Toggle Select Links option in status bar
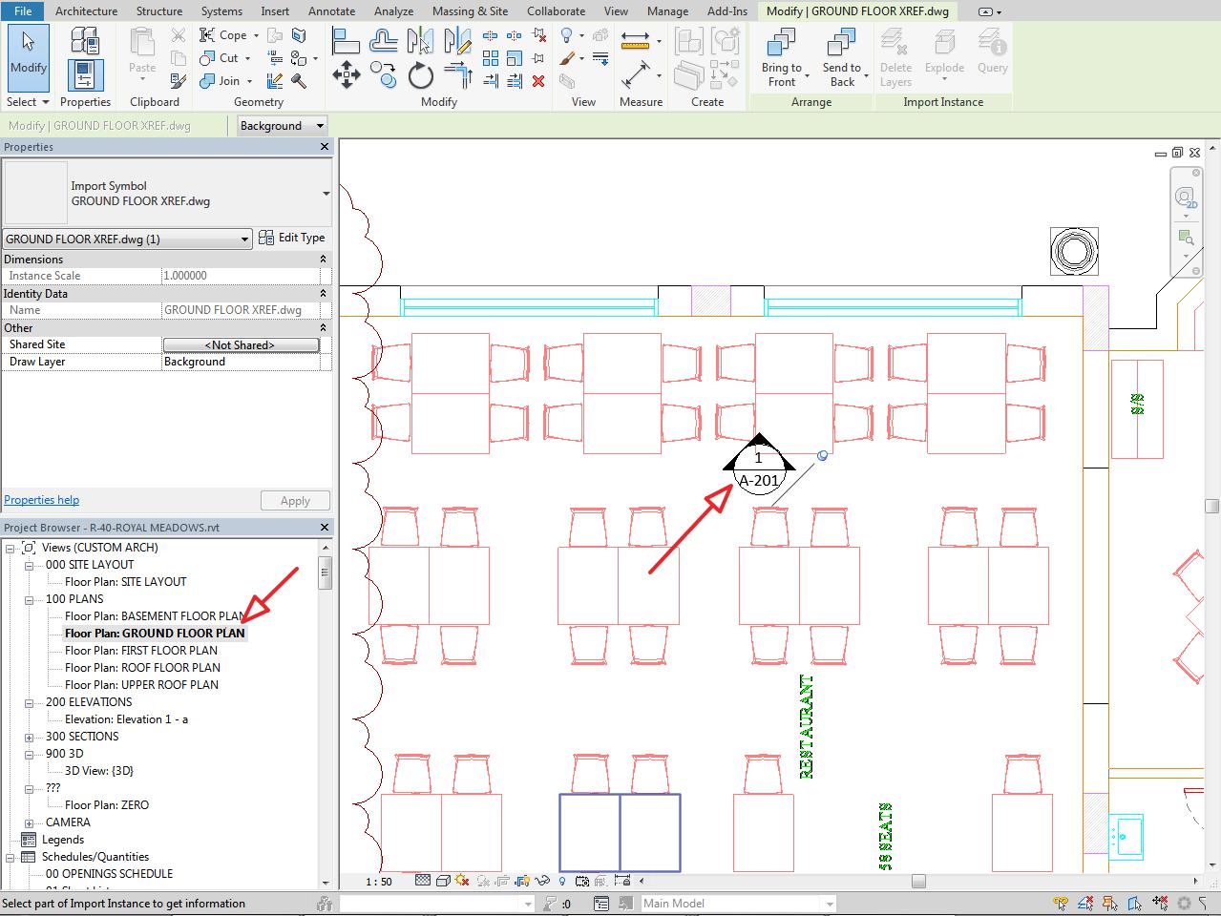Screen dimensions: 1221x916 tap(1061, 903)
